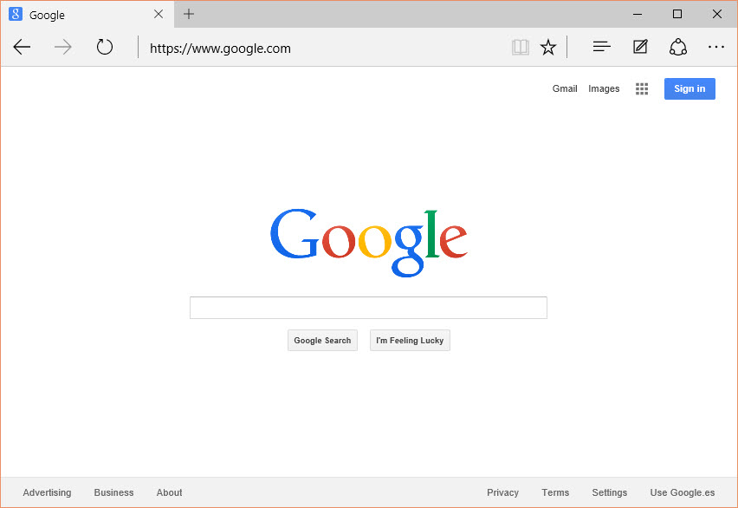Screen dimensions: 738x508
Task: Open the Images link
Action: coord(604,88)
